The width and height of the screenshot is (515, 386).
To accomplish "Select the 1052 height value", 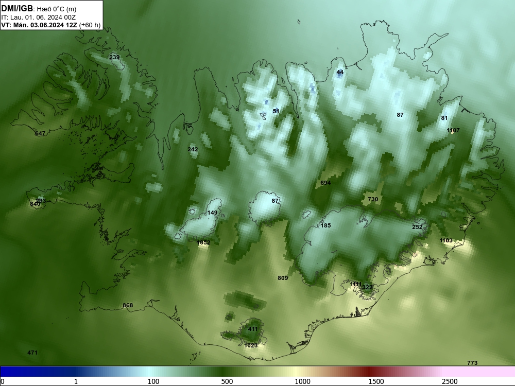I will (203, 242).
